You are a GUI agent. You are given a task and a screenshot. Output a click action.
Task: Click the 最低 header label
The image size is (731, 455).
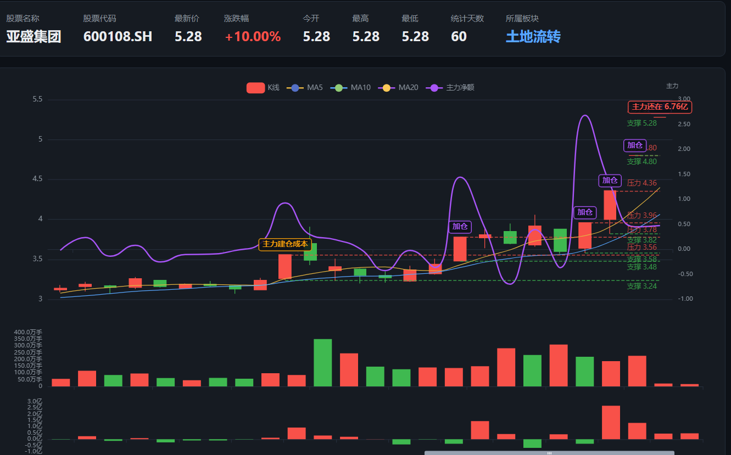[410, 18]
